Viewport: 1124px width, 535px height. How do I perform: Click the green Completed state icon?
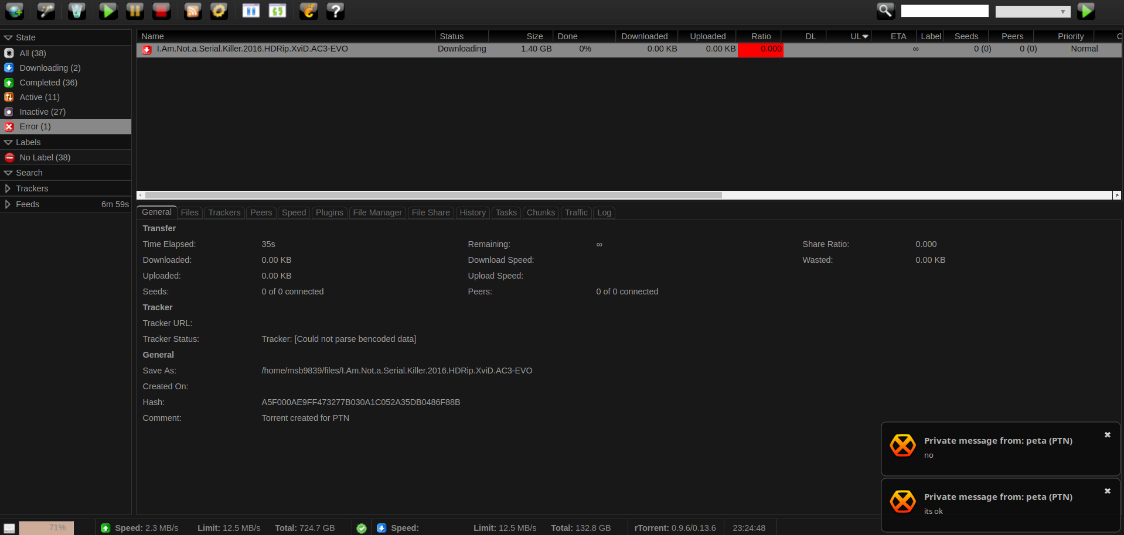point(9,83)
